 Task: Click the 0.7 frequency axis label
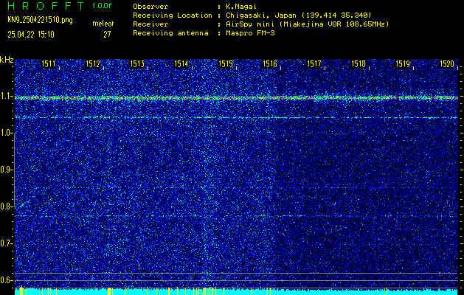tap(6, 243)
